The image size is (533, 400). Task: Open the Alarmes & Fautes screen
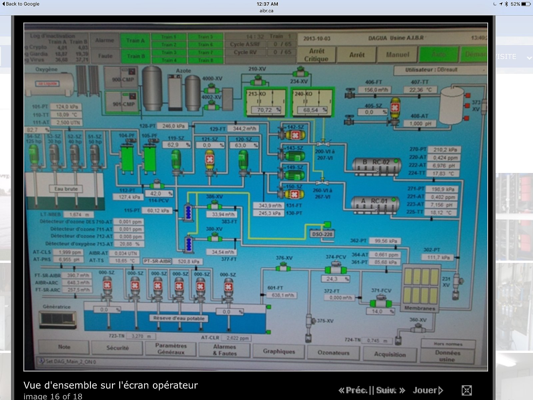[x=224, y=350]
